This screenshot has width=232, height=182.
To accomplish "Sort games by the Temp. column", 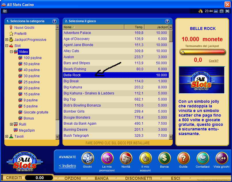I will tap(134, 27).
